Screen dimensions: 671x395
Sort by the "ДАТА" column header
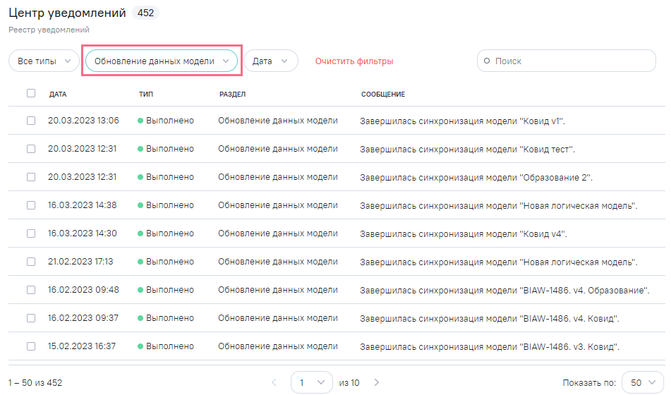[x=58, y=94]
